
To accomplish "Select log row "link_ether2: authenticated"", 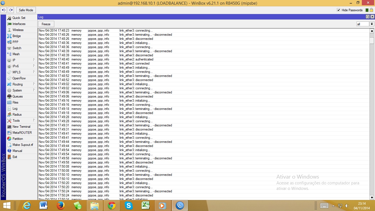I will (x=204, y=59).
